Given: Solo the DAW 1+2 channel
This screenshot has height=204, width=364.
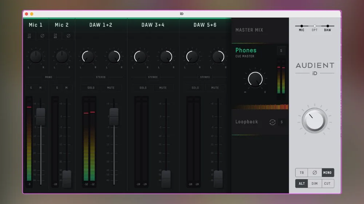Looking at the screenshot, I should 91,87.
